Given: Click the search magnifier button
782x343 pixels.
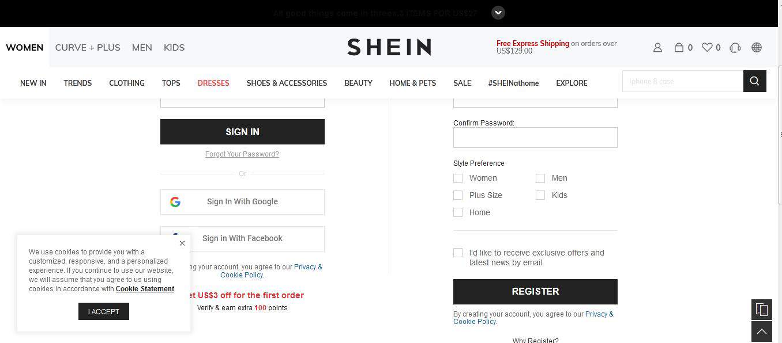Looking at the screenshot, I should coord(754,81).
